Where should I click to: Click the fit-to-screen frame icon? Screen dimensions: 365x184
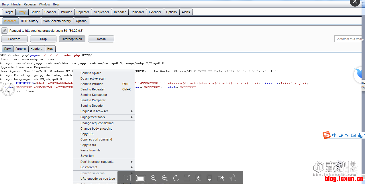point(141,178)
